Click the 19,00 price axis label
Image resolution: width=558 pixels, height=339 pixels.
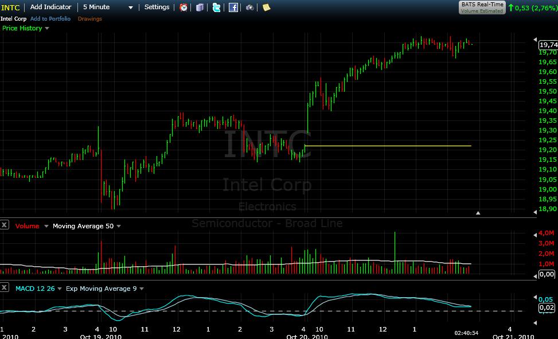click(x=548, y=189)
